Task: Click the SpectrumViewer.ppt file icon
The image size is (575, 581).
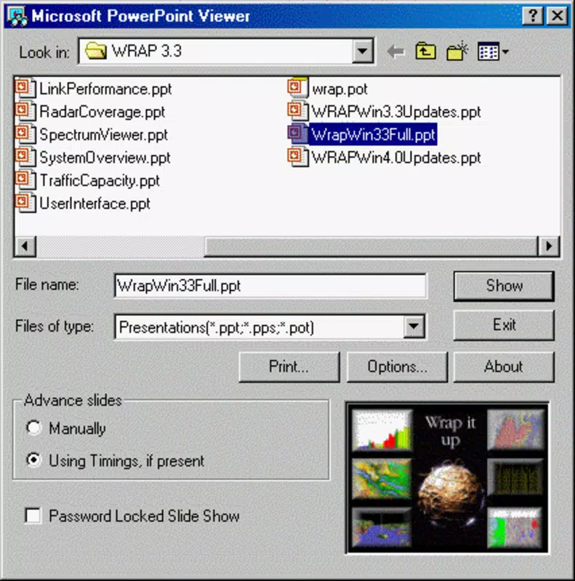Action: [25, 134]
